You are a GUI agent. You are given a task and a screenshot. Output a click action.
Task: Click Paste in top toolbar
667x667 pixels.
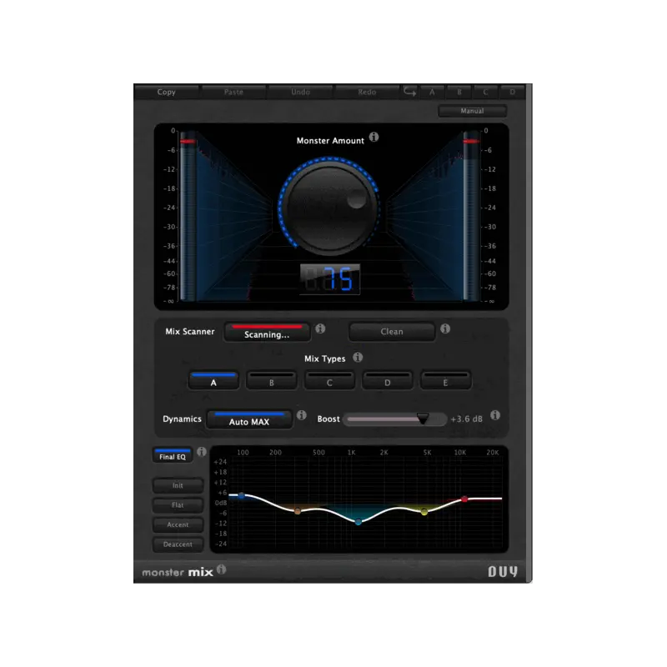(x=233, y=92)
